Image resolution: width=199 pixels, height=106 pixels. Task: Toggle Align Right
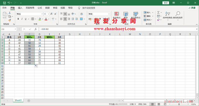(69, 19)
